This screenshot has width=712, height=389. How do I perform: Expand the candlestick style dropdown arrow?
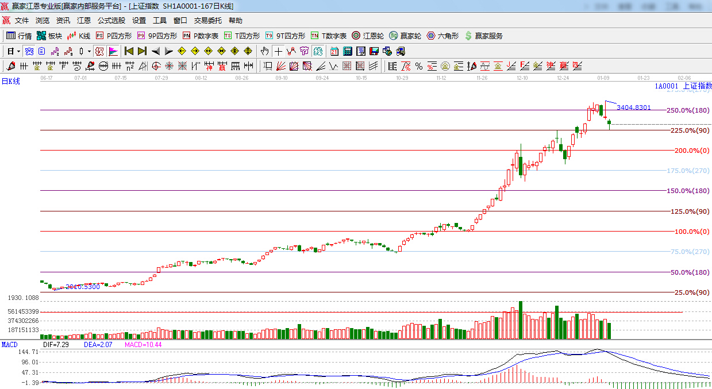coord(88,51)
